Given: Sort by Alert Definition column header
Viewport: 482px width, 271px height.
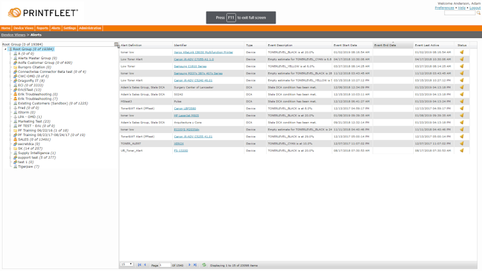Looking at the screenshot, I should (x=146, y=45).
